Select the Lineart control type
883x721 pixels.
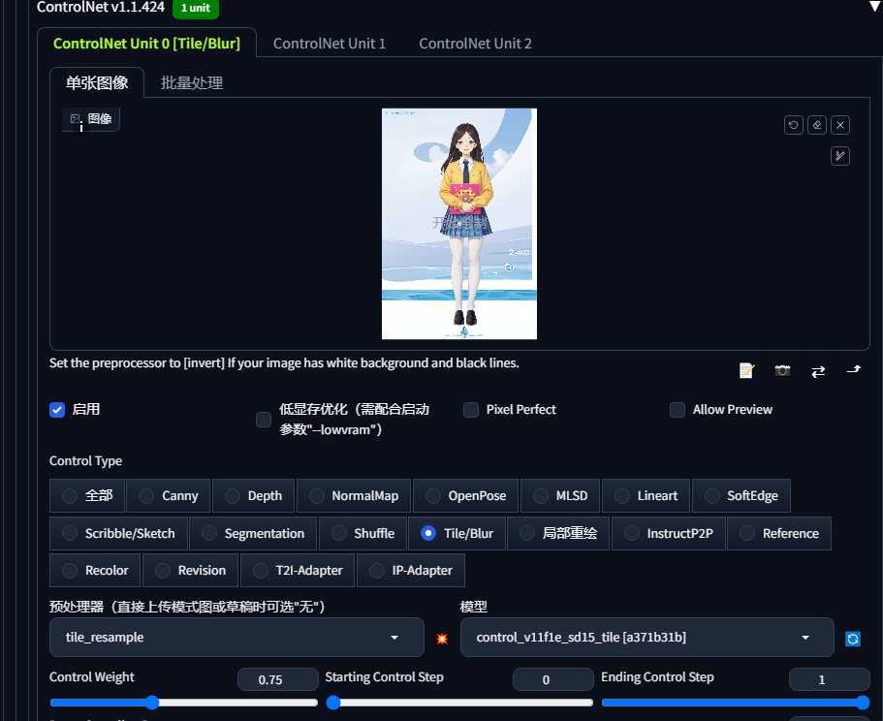point(646,496)
